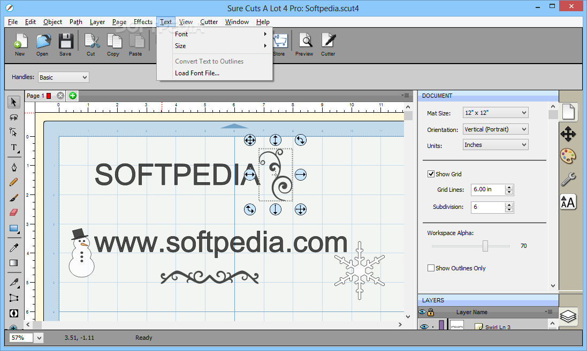Select the Brush tool
This screenshot has height=351, width=587.
click(x=14, y=197)
